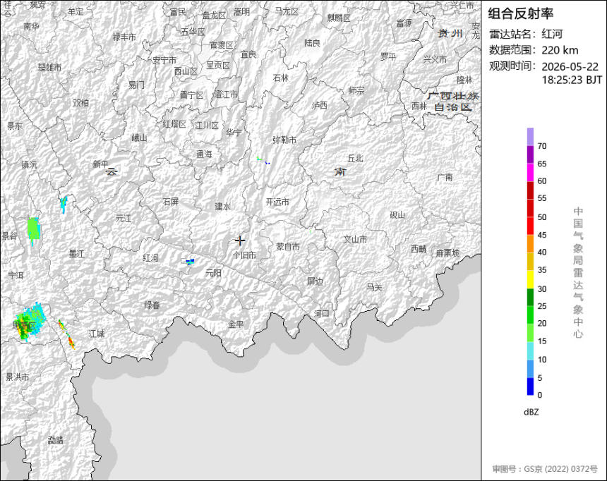Click the 组合反射率 title
Viewport: 607px width, 481px height.
(520, 14)
